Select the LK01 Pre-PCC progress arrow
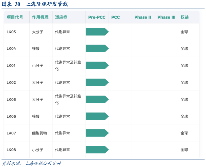Image resolution: width=206 pixels, height=167 pixels. click(97, 65)
